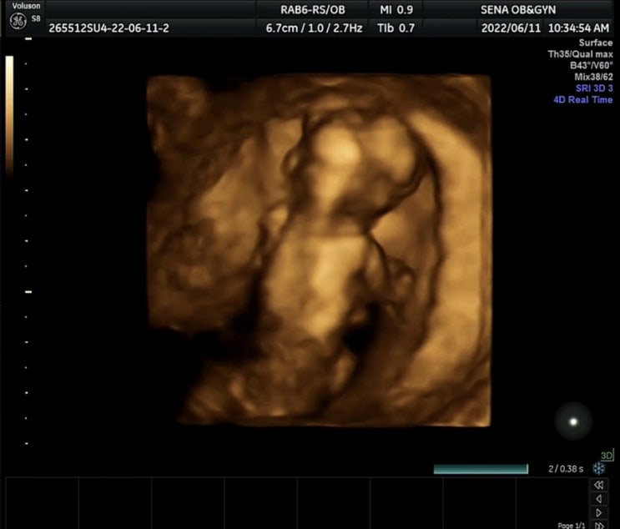Click the GE logo icon
This screenshot has height=529, width=620.
18,21
